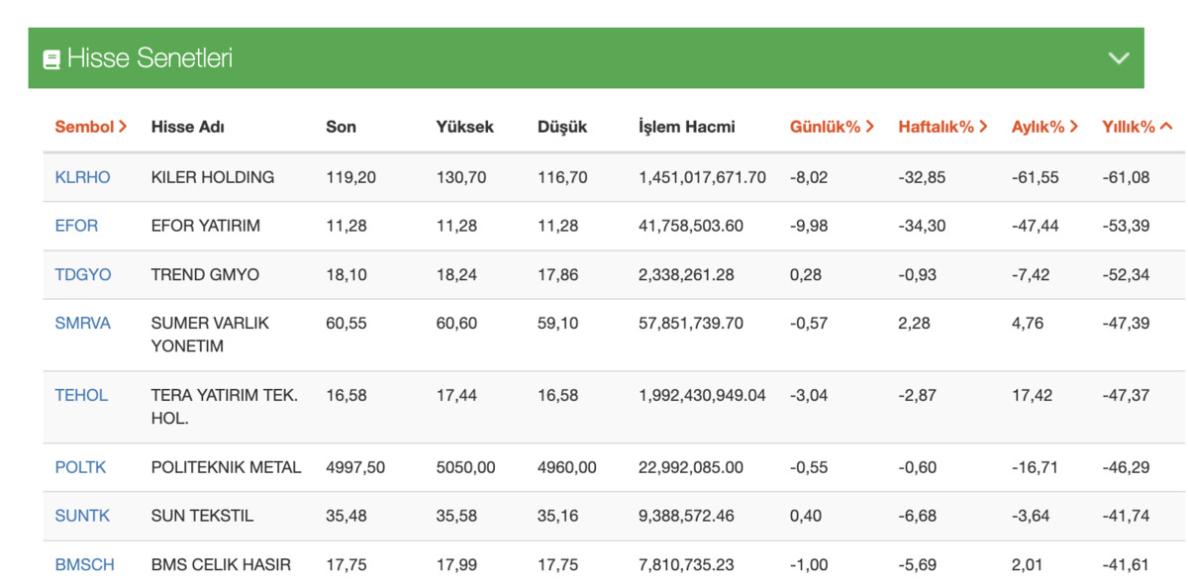
Task: Click KLRHO last price 119,20
Action: click(x=349, y=177)
